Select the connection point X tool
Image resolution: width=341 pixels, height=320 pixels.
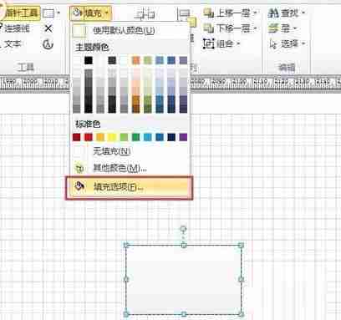[48, 28]
